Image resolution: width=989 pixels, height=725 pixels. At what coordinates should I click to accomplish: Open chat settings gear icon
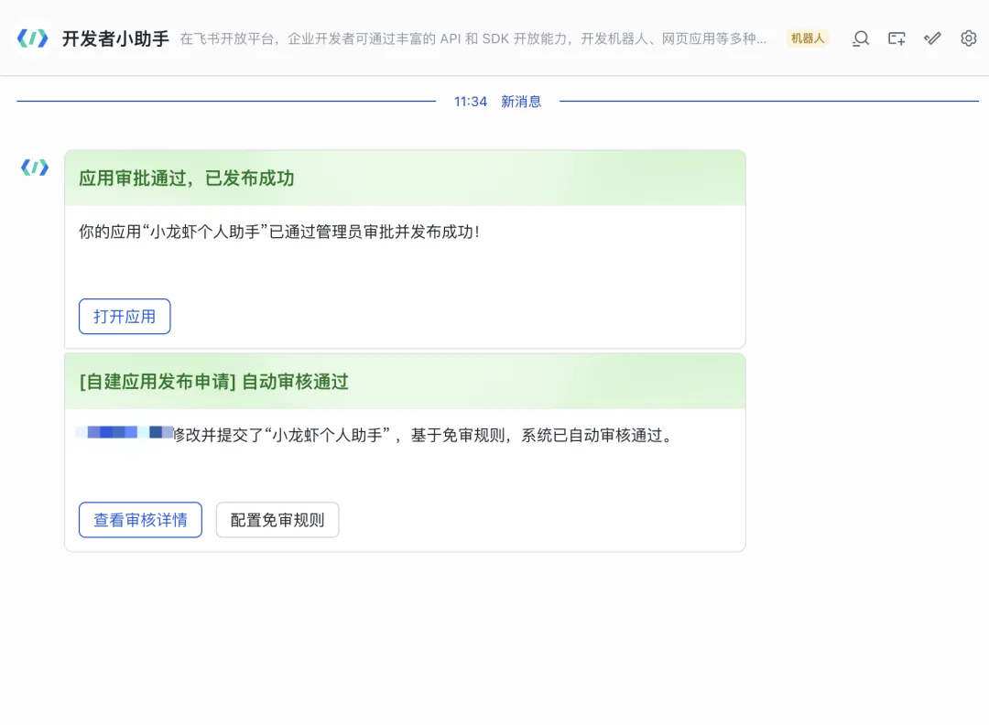(968, 38)
